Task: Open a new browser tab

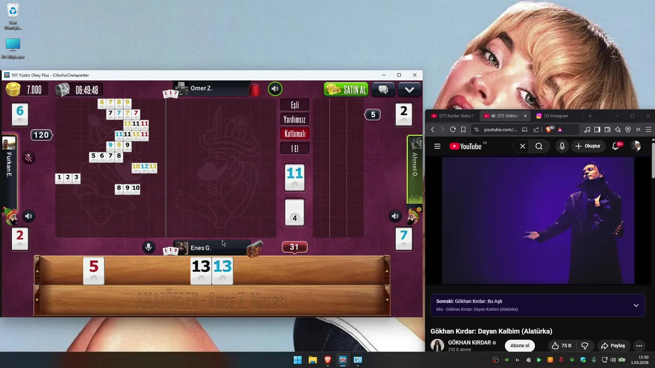Action: 589,116
